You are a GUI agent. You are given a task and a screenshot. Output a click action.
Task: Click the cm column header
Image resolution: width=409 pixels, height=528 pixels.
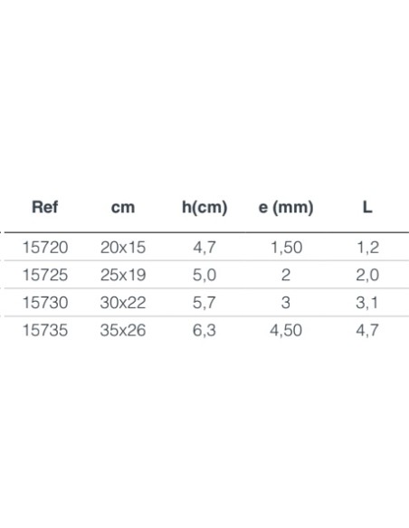(123, 207)
